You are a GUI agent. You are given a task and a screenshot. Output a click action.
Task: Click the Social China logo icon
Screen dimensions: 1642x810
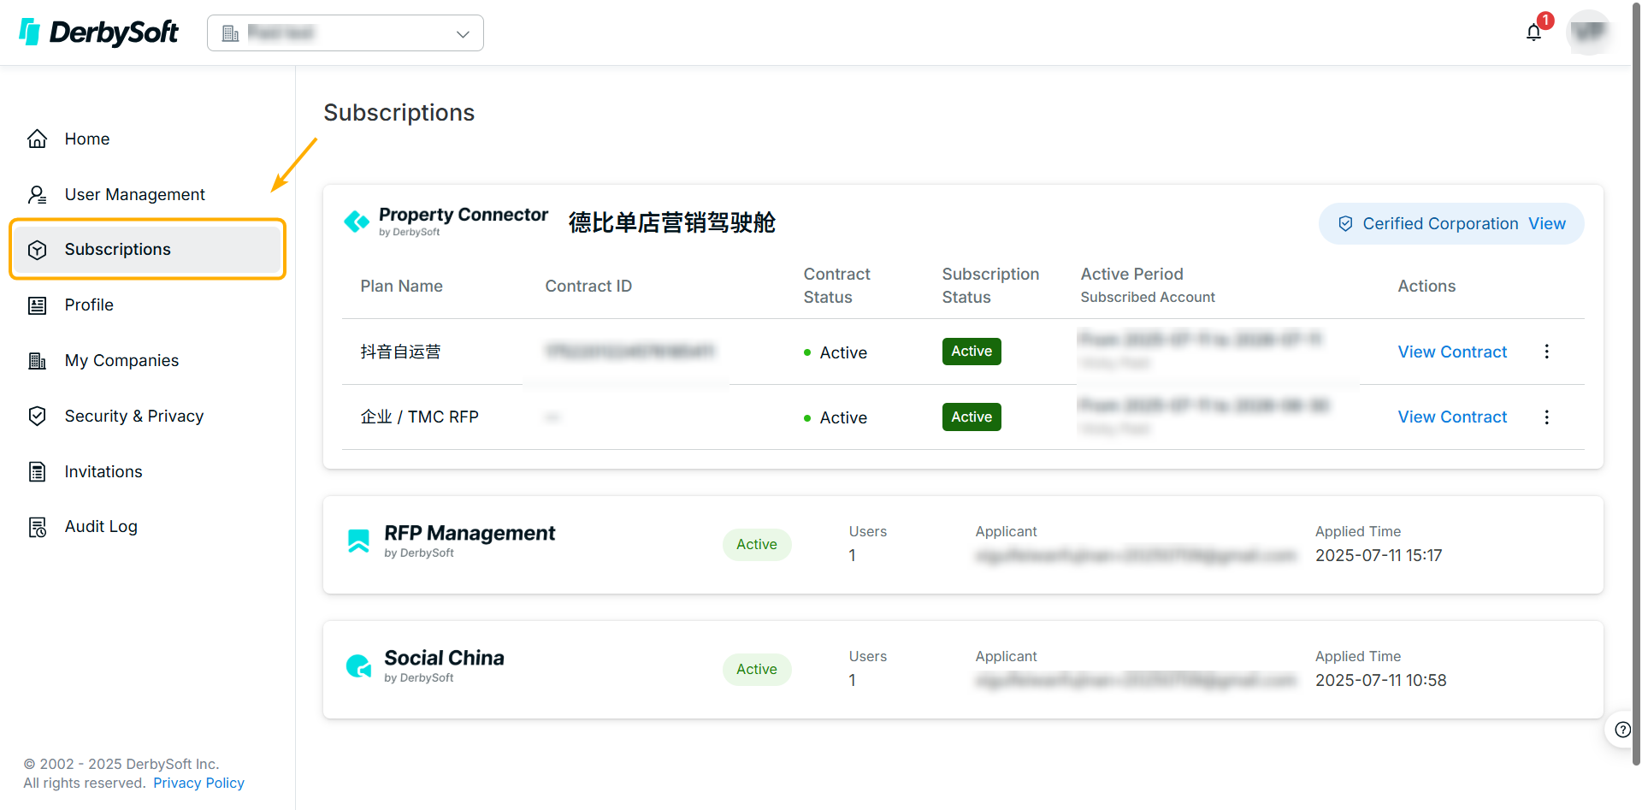[x=358, y=665]
